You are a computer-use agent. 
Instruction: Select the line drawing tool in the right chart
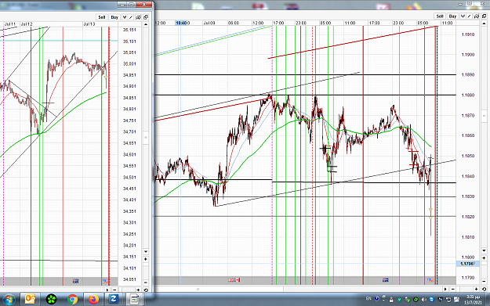pos(469,16)
